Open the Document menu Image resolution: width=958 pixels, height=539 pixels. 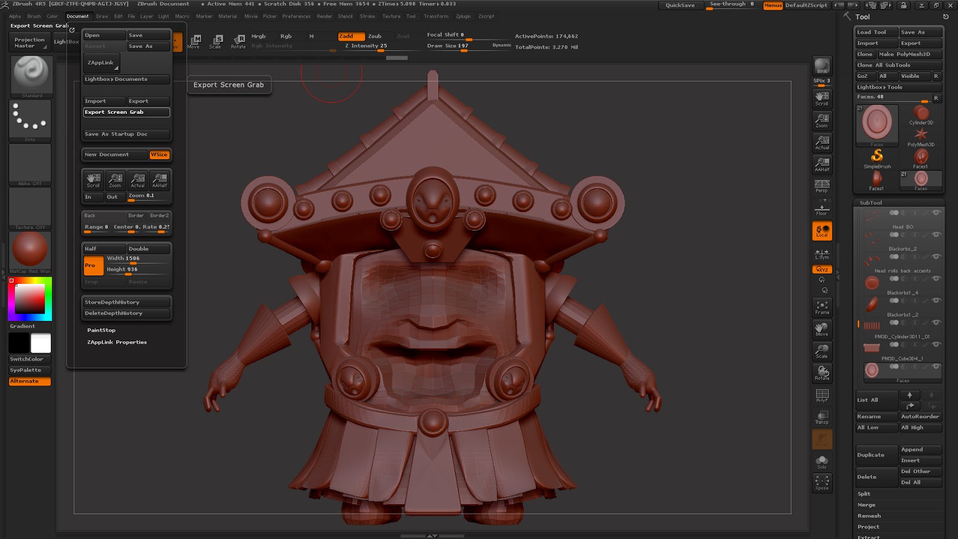pyautogui.click(x=78, y=16)
